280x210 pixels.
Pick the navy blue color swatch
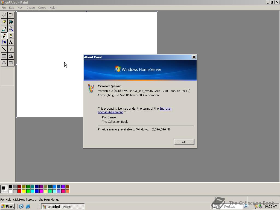pyautogui.click(x=37, y=187)
